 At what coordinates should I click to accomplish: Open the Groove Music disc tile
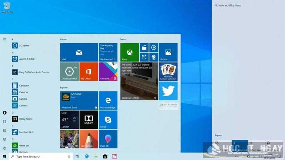point(154,48)
